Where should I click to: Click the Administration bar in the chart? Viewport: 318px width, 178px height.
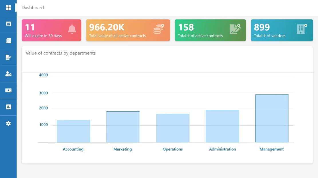pyautogui.click(x=222, y=126)
